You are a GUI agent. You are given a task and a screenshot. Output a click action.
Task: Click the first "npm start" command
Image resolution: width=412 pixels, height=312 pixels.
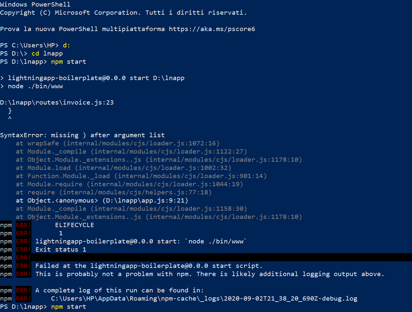[x=69, y=61]
